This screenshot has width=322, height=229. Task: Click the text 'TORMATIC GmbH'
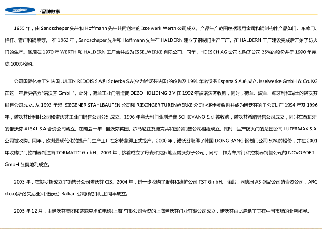pyautogui.click(x=76, y=153)
